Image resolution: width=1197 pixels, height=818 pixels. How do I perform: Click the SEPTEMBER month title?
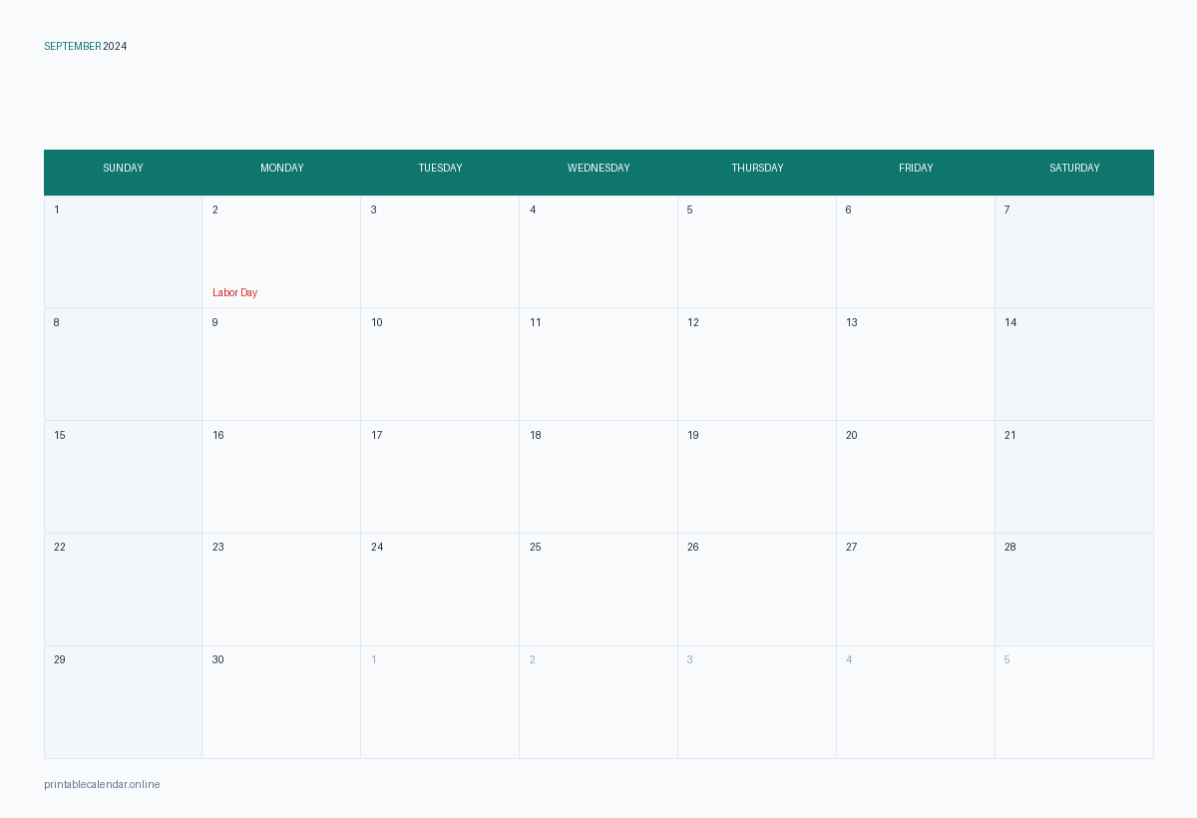73,46
